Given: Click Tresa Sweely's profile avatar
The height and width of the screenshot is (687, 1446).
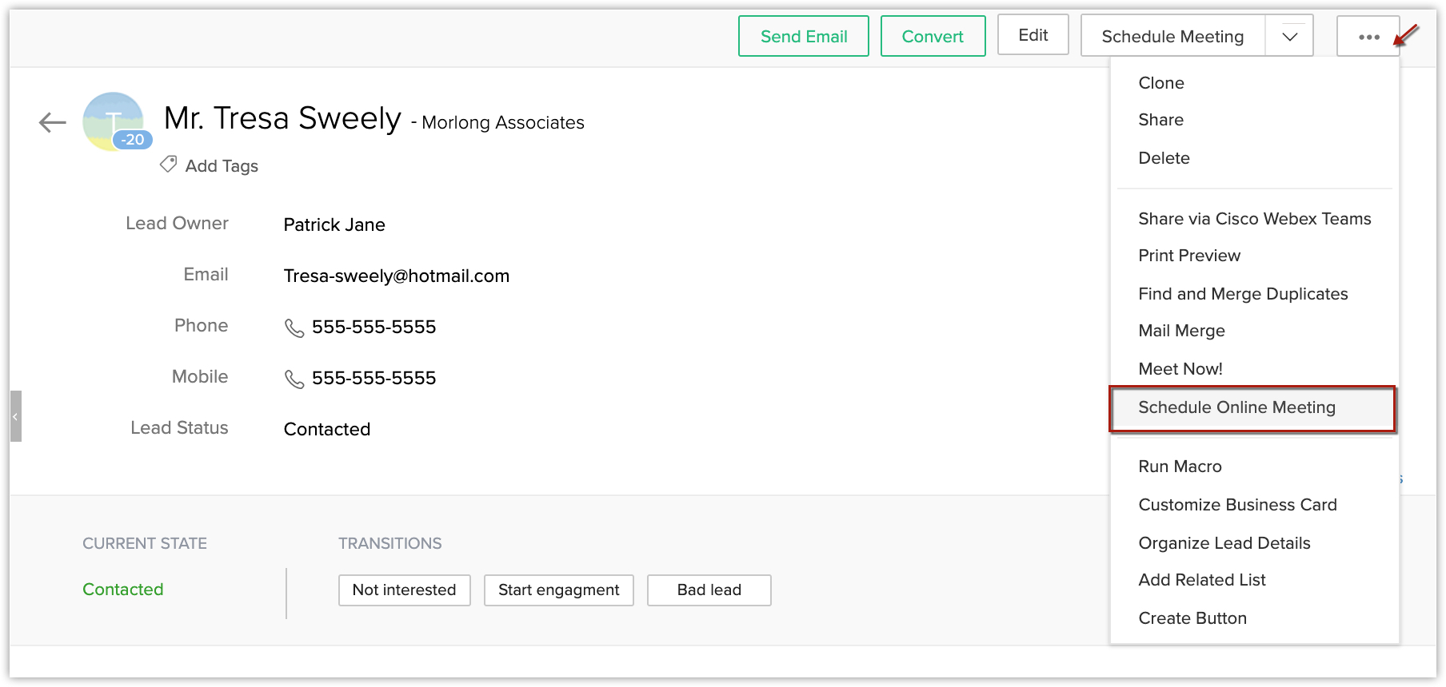Looking at the screenshot, I should tap(111, 118).
